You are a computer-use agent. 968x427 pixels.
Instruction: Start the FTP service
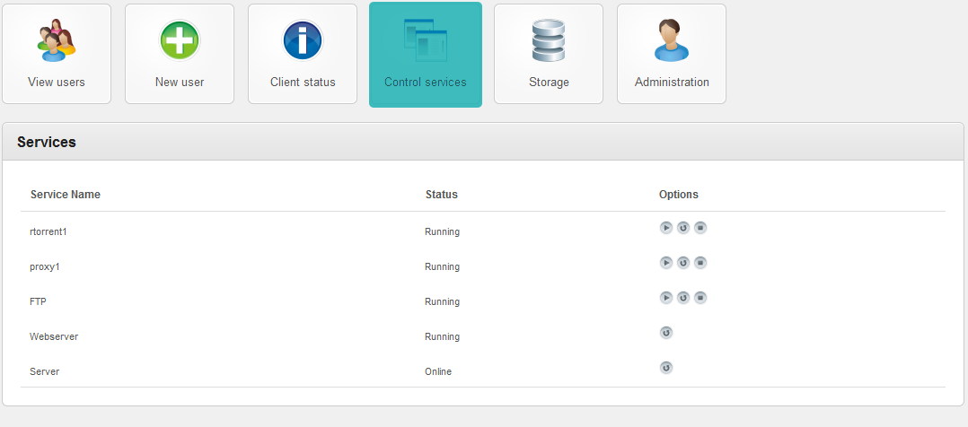click(665, 298)
